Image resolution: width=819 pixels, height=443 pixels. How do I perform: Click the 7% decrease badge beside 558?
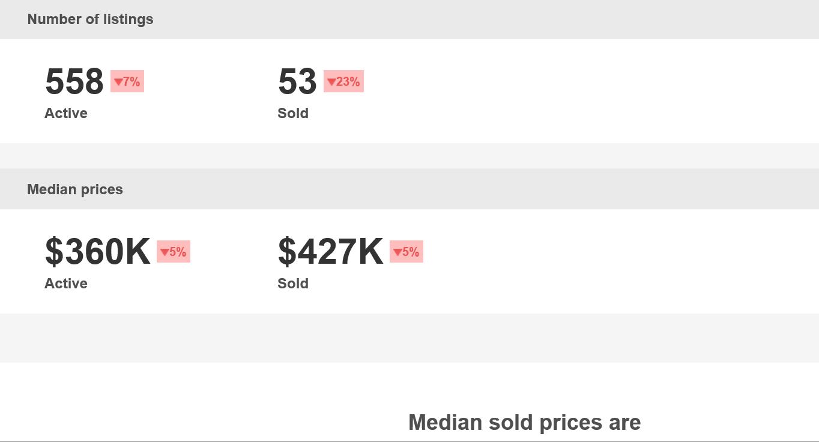[x=127, y=82]
